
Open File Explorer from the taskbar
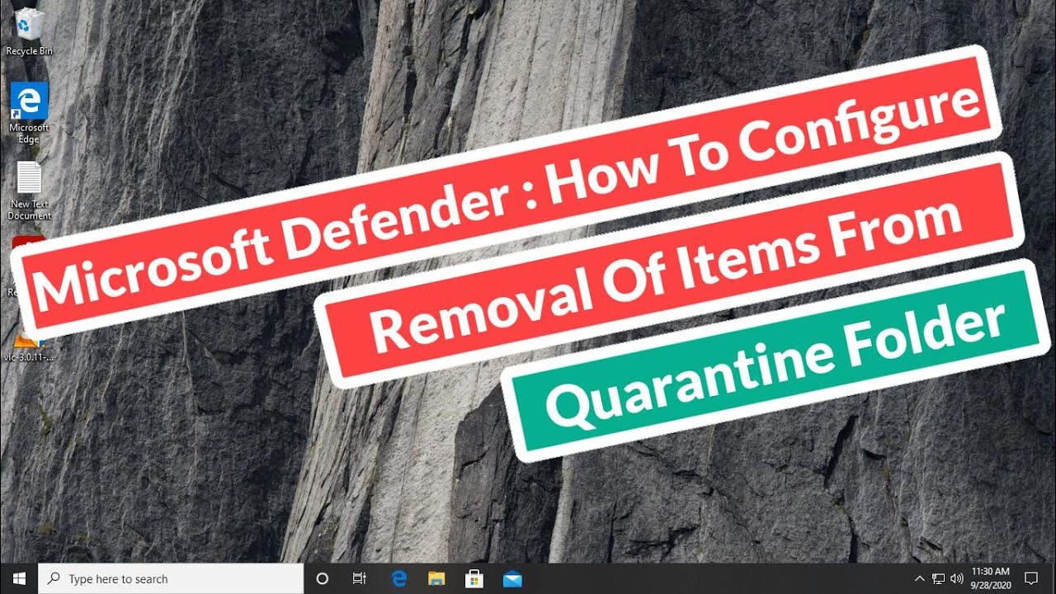pos(436,578)
